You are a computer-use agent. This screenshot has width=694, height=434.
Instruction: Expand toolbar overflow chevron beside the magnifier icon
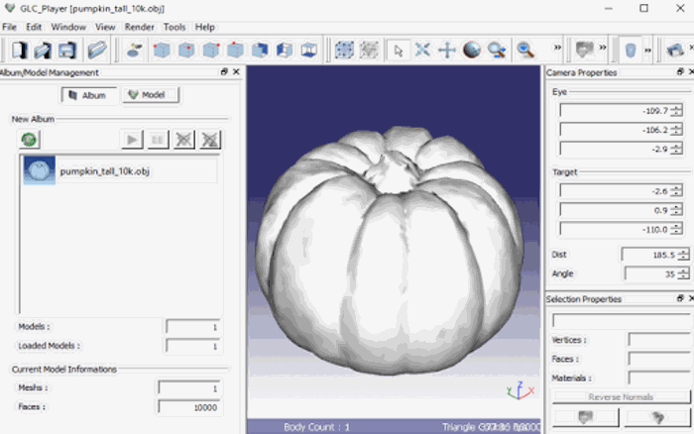click(557, 48)
